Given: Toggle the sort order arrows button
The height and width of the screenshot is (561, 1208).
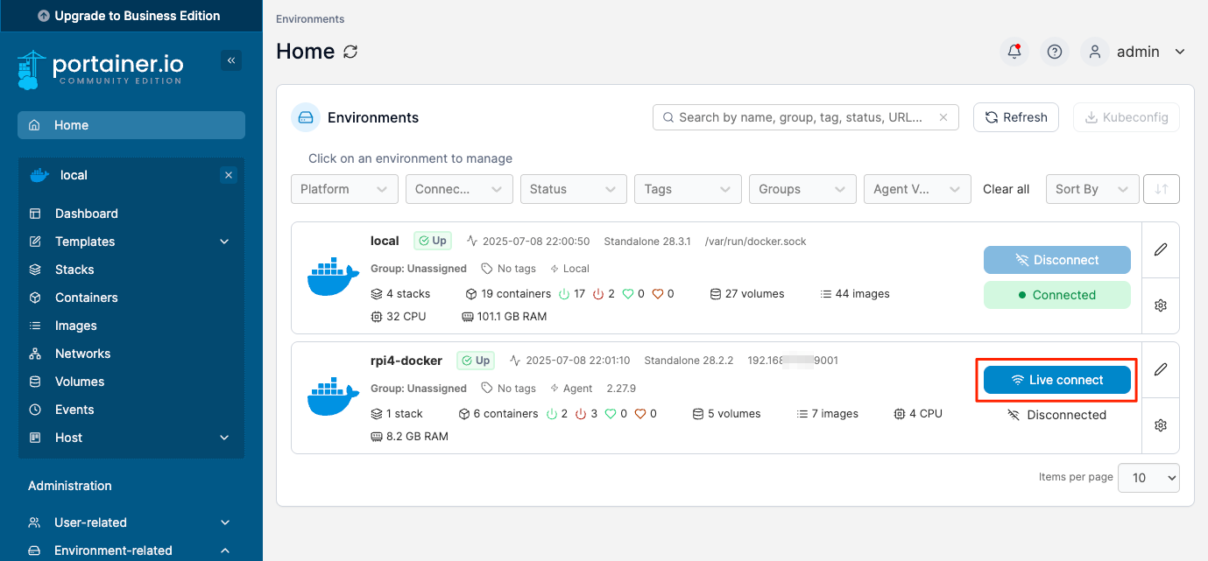Looking at the screenshot, I should tap(1162, 189).
